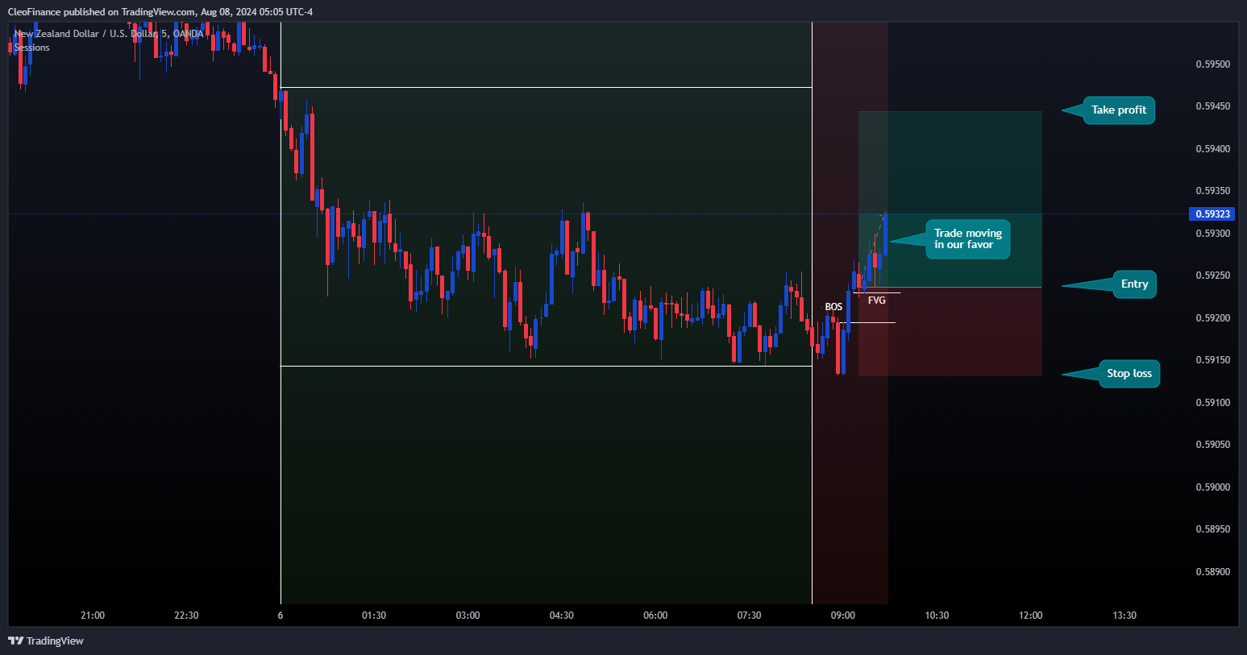Click the red stop-loss zone of the long position
This screenshot has height=655, width=1247.
(x=950, y=332)
